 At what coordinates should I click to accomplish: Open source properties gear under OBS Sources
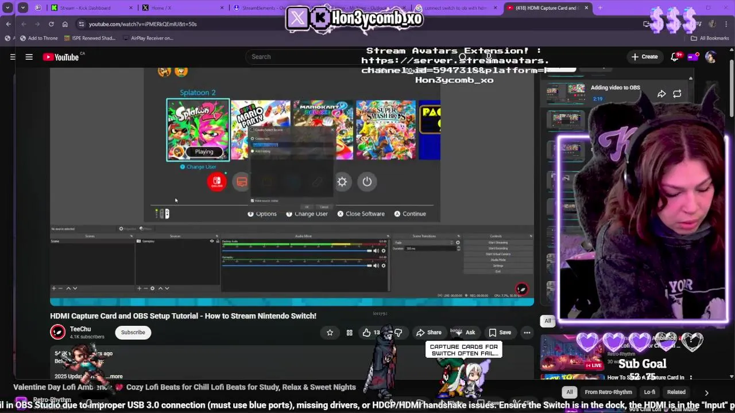coord(152,288)
